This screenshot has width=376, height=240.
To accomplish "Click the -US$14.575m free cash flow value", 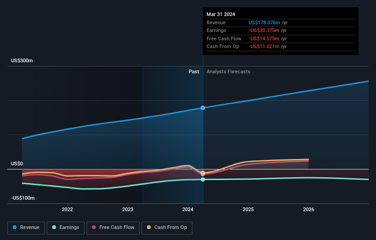I will (264, 38).
